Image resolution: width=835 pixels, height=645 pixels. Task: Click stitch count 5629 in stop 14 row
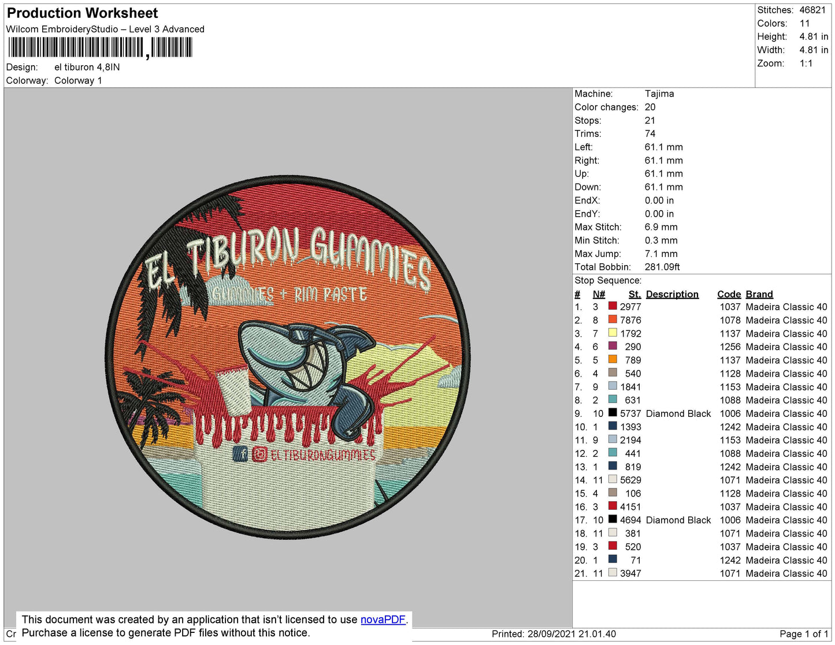tap(630, 480)
